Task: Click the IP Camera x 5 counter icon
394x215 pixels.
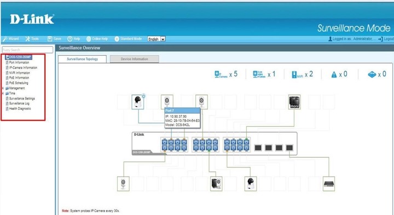Action: coord(221,74)
